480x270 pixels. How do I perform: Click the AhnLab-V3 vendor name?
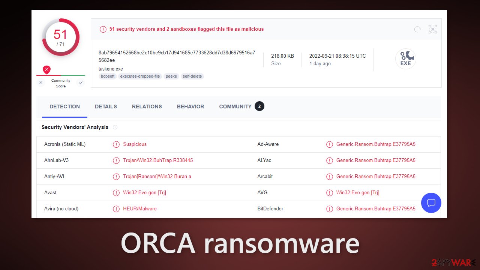click(56, 160)
